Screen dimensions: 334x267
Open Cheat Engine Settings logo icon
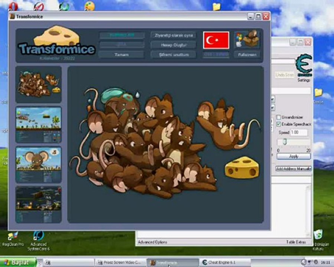pos(304,66)
